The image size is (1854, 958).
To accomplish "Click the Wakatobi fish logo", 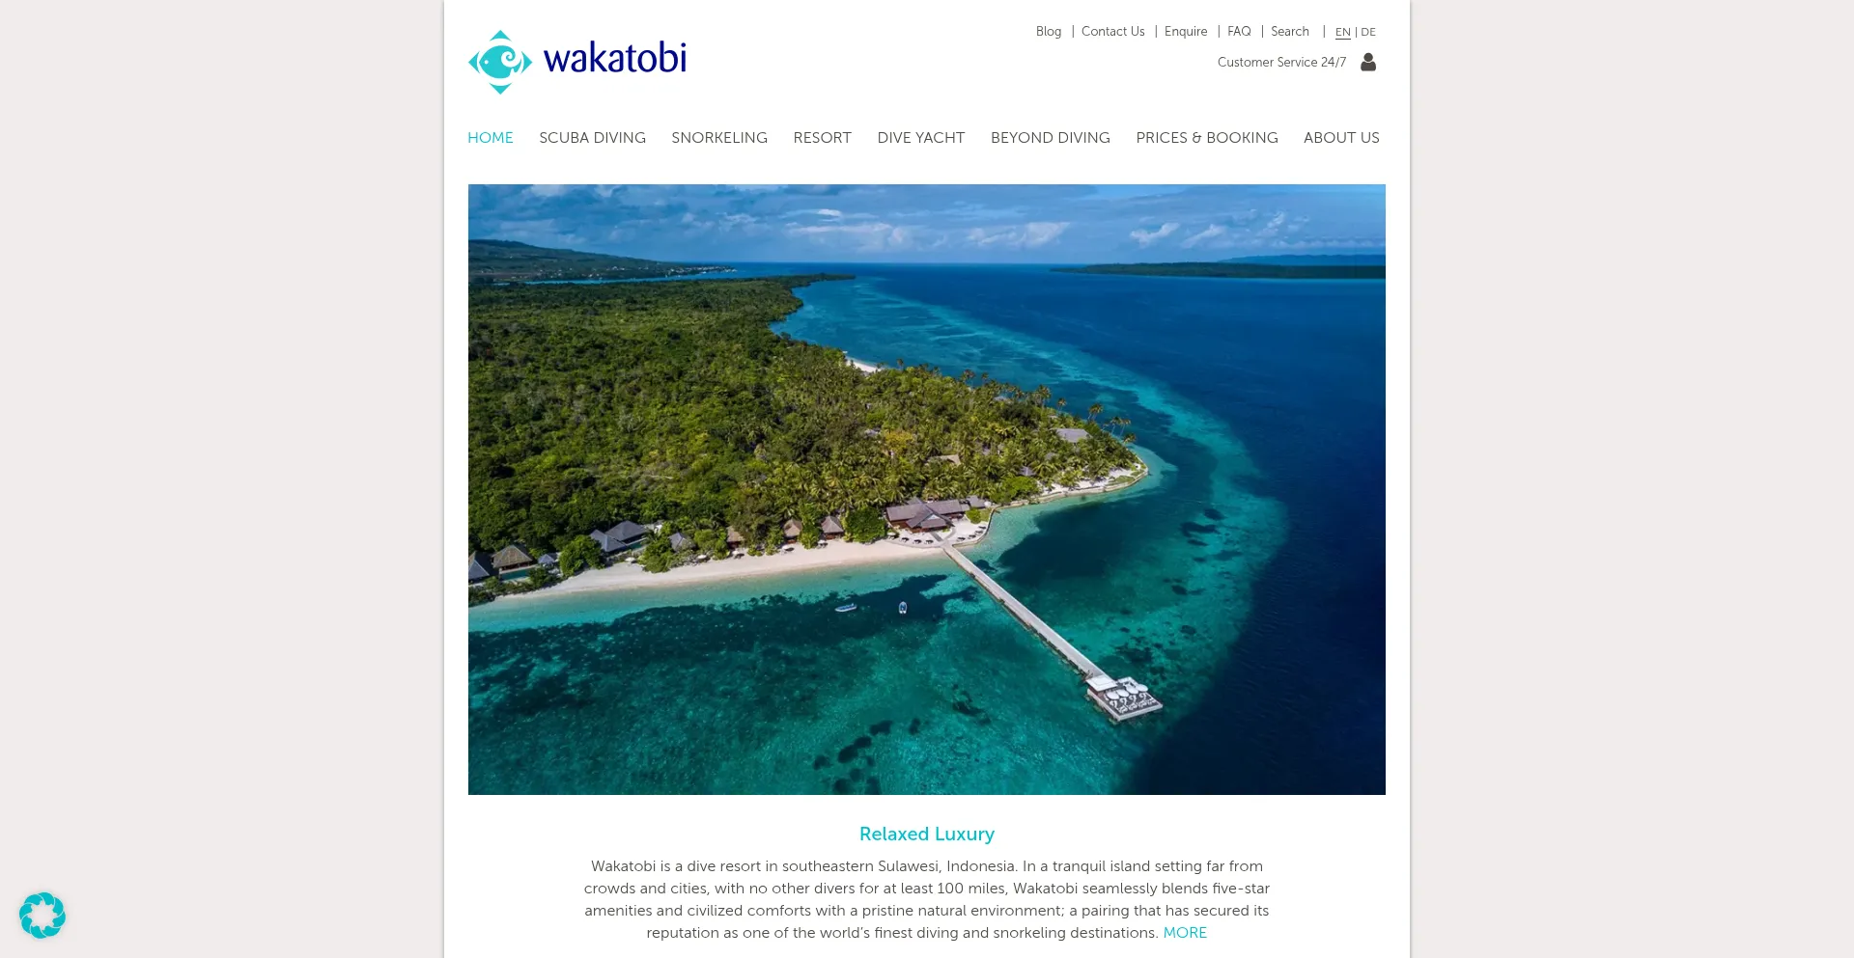I will coord(577,62).
